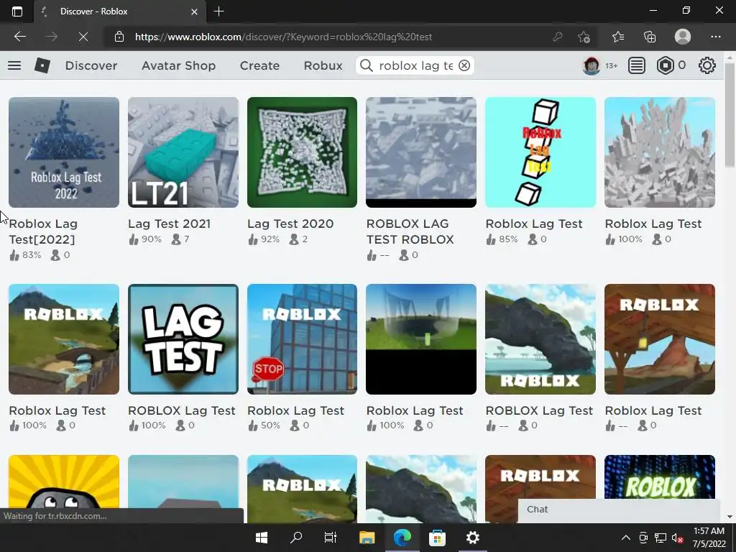
Task: Click the Roblox logo home icon
Action: 42,65
